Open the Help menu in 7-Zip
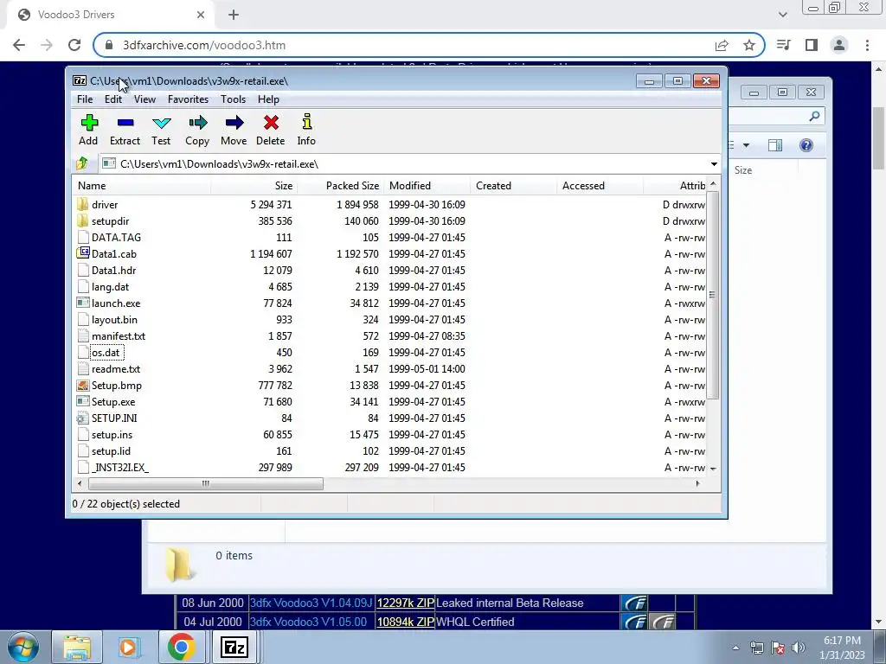Viewport: 886px width, 664px height. 268,99
